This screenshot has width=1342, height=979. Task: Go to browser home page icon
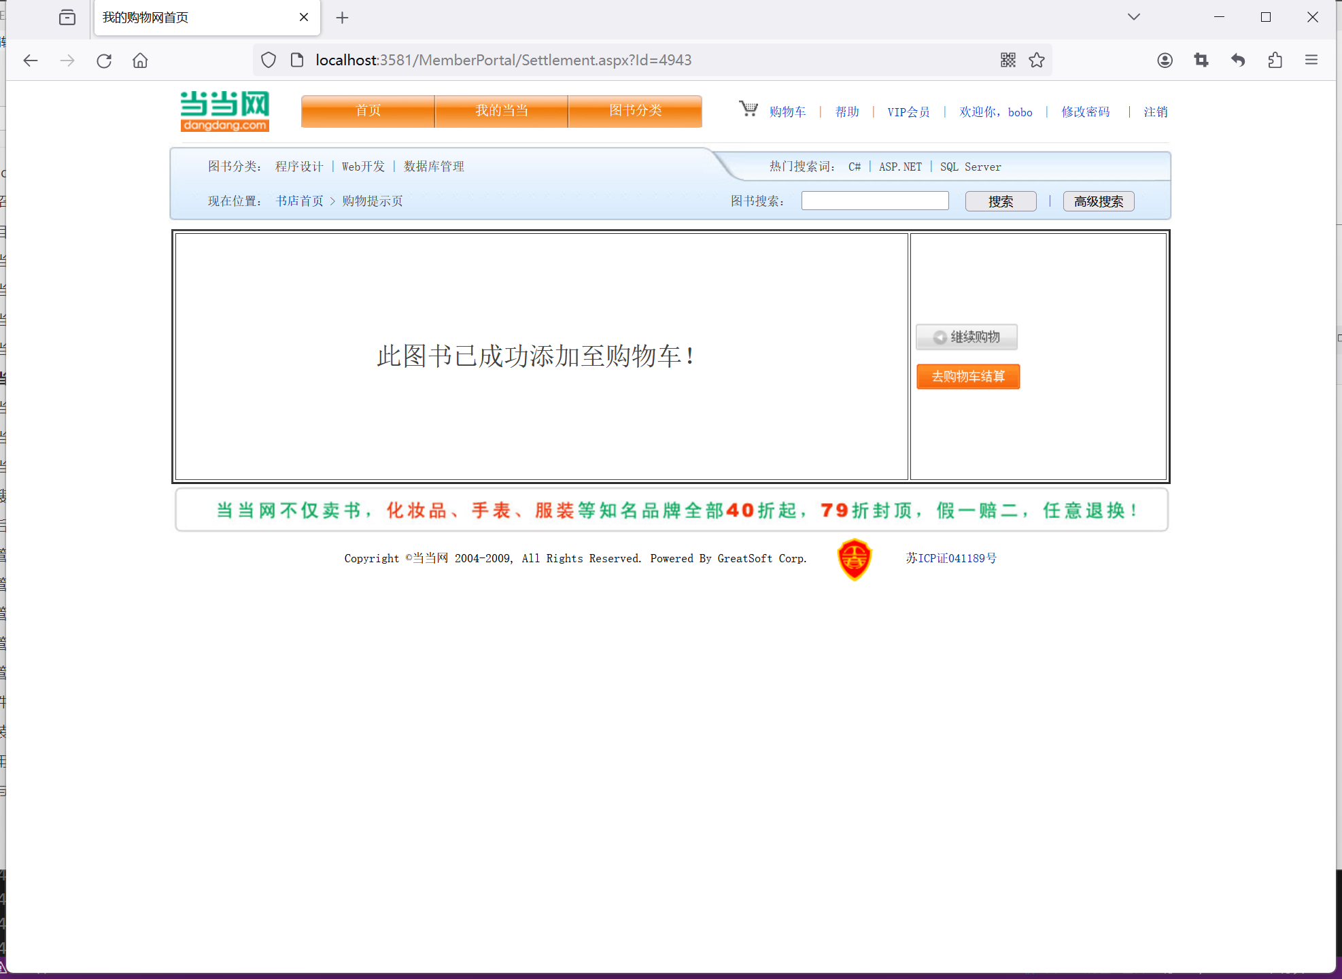click(x=140, y=61)
